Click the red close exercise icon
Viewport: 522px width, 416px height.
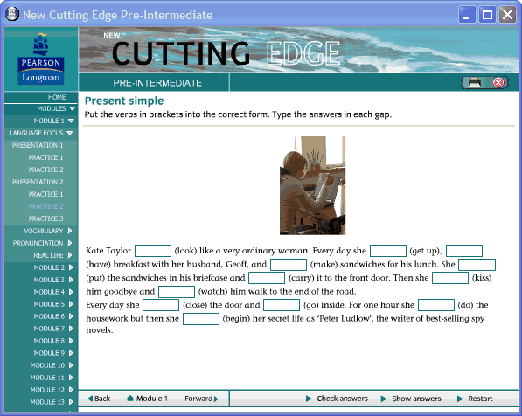pos(498,82)
